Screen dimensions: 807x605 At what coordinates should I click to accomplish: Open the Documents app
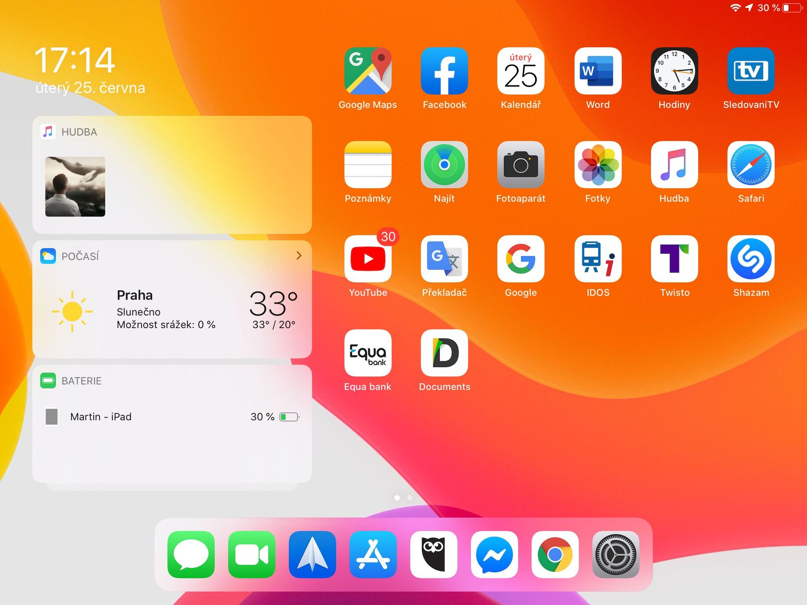click(x=444, y=353)
